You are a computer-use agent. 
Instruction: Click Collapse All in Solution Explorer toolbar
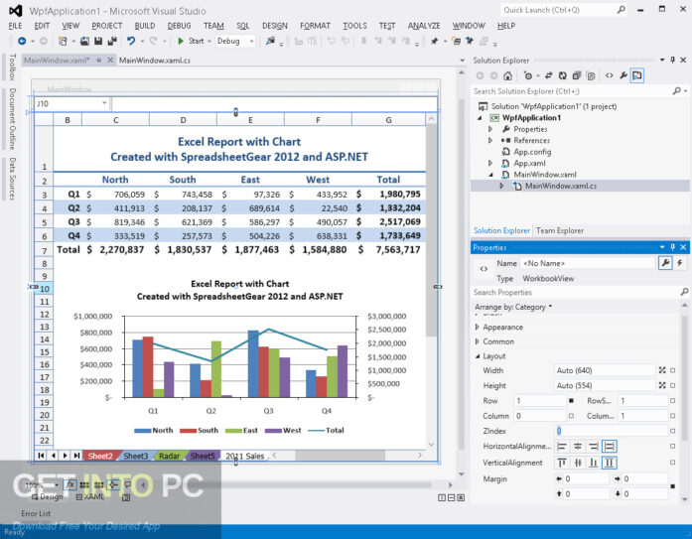577,75
